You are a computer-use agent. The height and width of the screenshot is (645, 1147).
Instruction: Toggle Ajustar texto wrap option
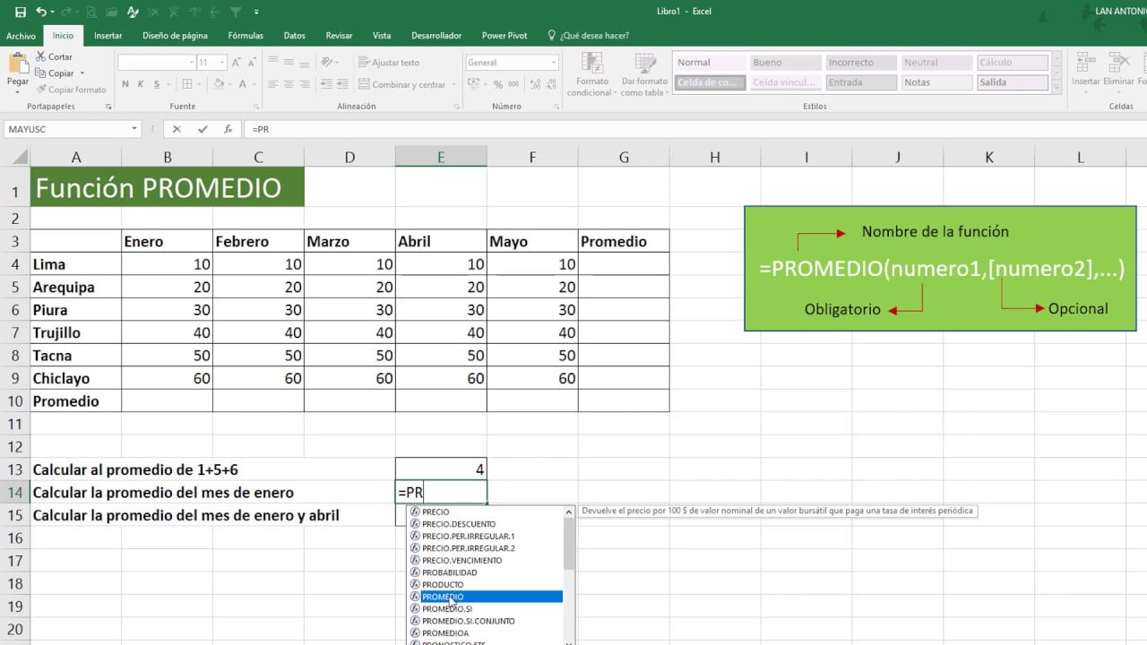(389, 63)
